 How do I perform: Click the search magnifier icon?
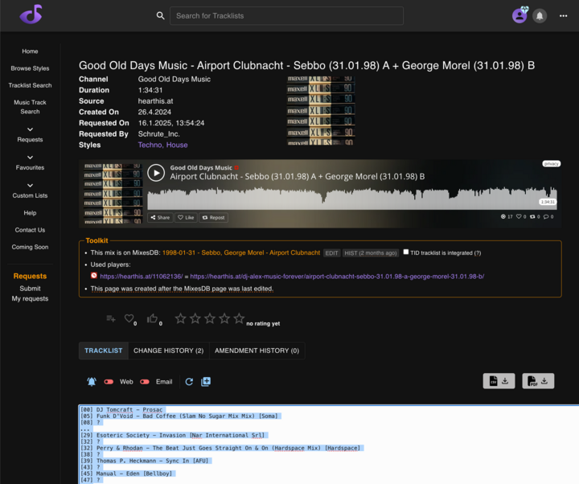tap(160, 15)
